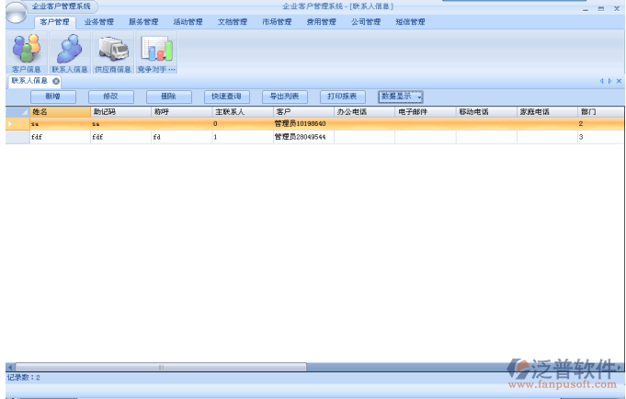Click the 打印报表 print report button
Viewport: 626px width, 399px height.
[342, 96]
